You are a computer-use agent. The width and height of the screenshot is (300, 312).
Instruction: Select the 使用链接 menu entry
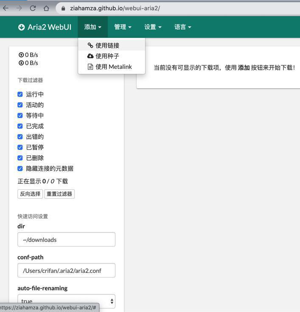112,45
